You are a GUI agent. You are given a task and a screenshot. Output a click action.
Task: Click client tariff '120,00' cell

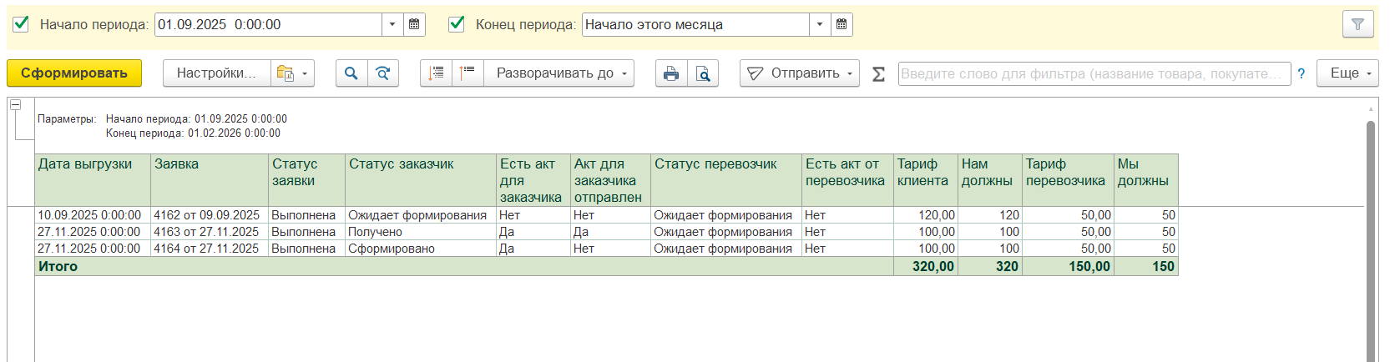[x=926, y=215]
